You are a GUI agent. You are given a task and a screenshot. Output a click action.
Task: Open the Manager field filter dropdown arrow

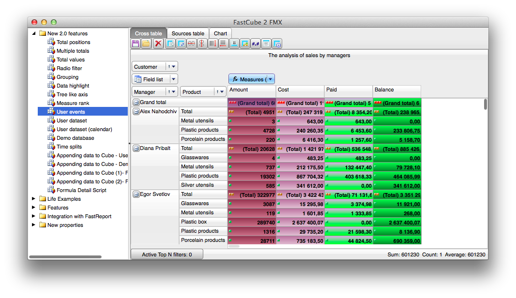point(174,92)
